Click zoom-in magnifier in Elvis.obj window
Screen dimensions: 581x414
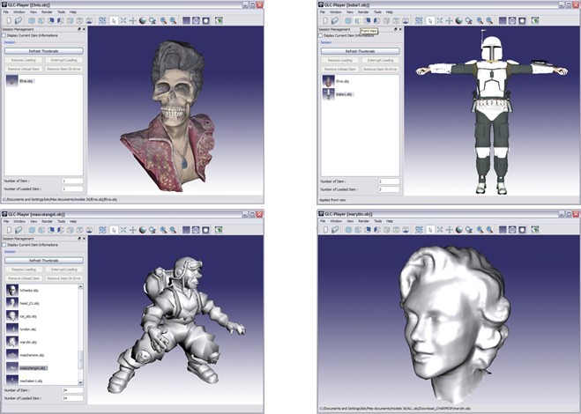tap(163, 21)
